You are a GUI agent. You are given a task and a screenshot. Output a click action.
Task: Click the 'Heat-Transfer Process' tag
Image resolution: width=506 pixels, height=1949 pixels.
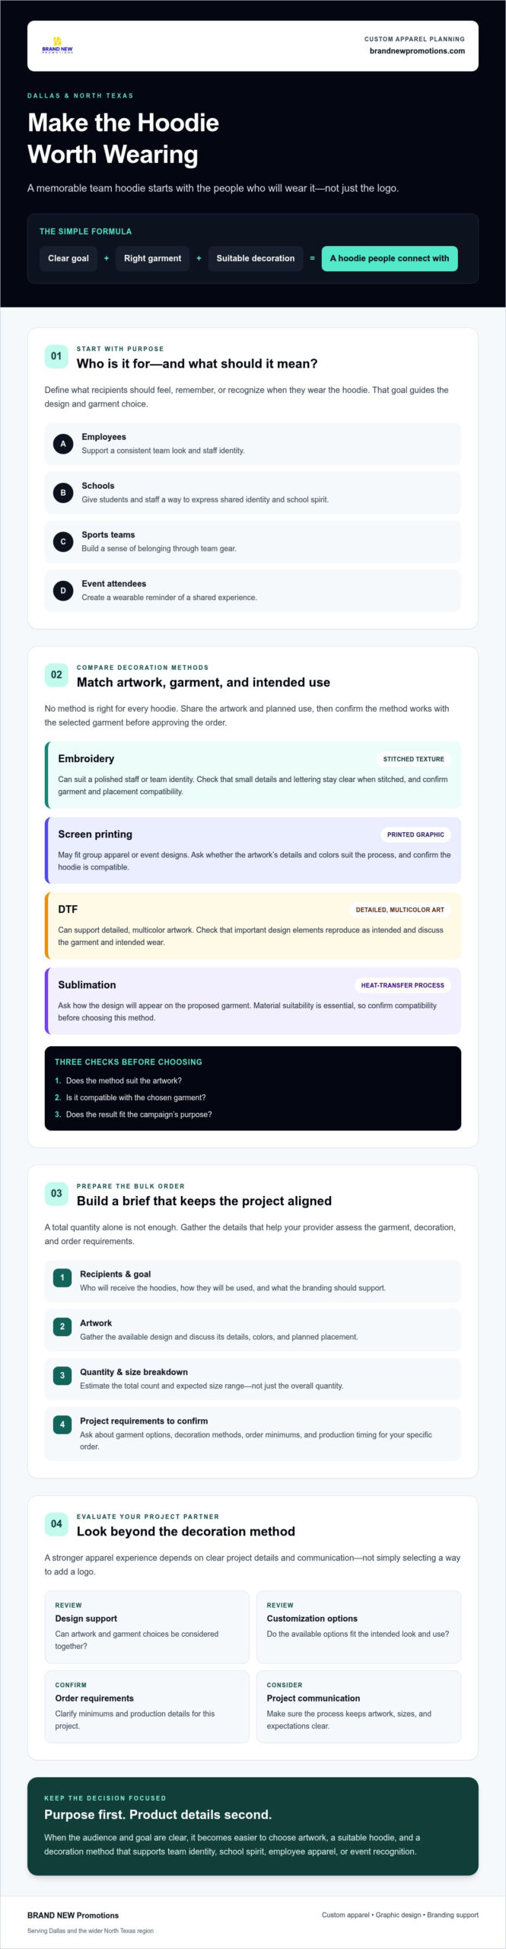[403, 985]
